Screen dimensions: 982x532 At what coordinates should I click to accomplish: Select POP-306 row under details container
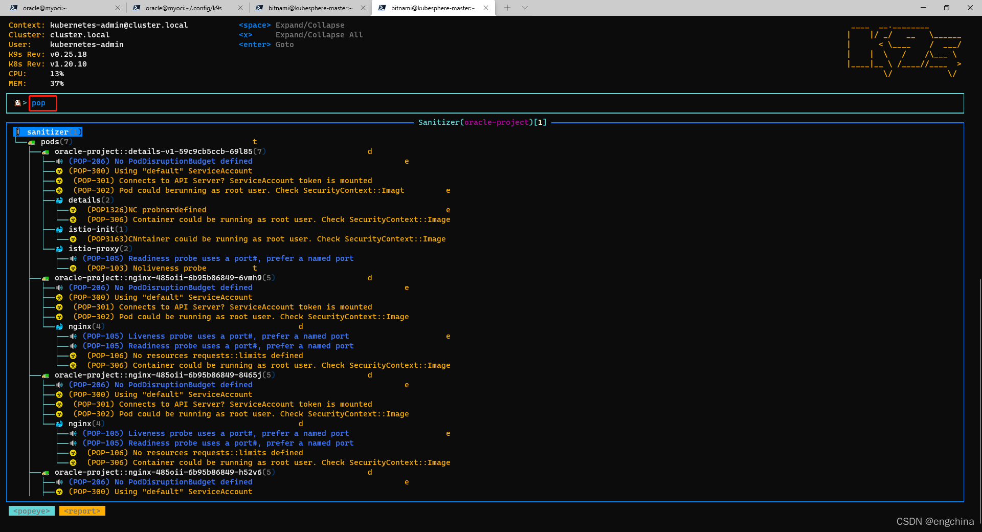tap(269, 219)
